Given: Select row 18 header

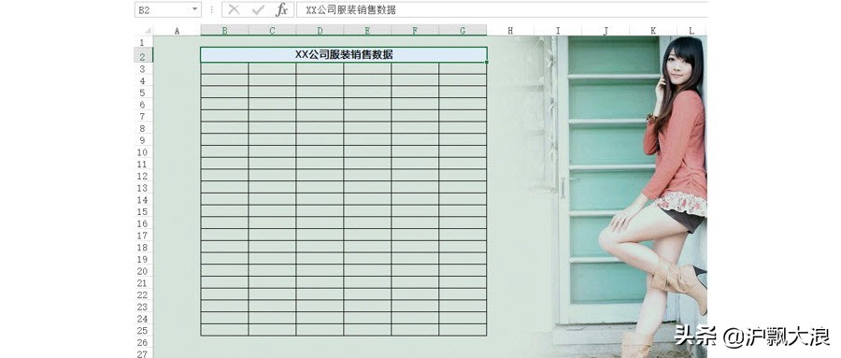Looking at the screenshot, I should point(142,248).
